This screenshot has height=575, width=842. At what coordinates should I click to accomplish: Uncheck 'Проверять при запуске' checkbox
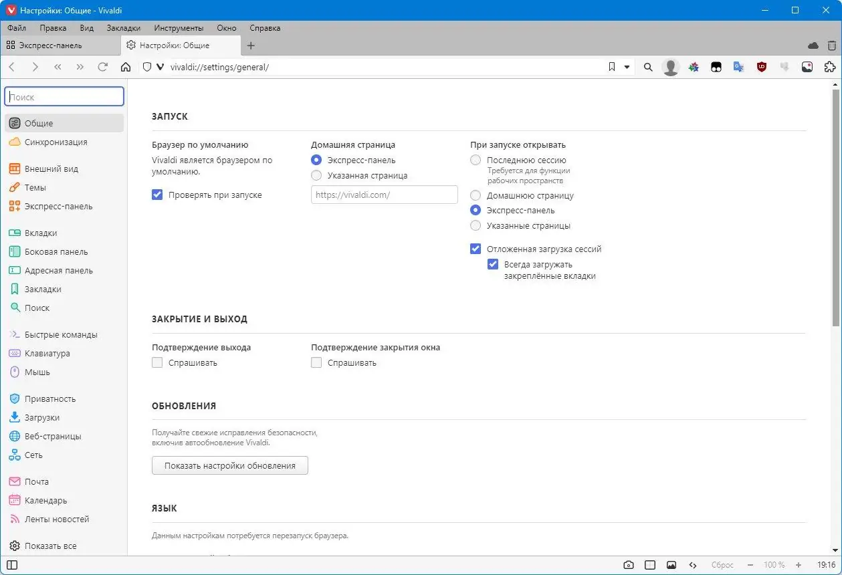(x=158, y=195)
